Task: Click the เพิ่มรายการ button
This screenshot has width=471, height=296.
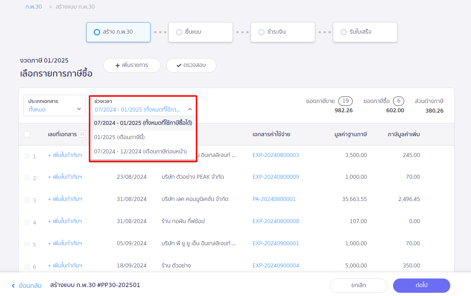Action: (132, 65)
